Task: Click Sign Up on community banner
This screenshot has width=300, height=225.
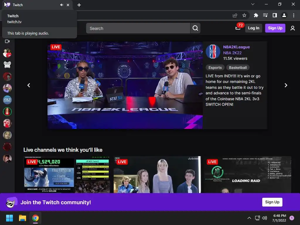Action: (x=272, y=202)
